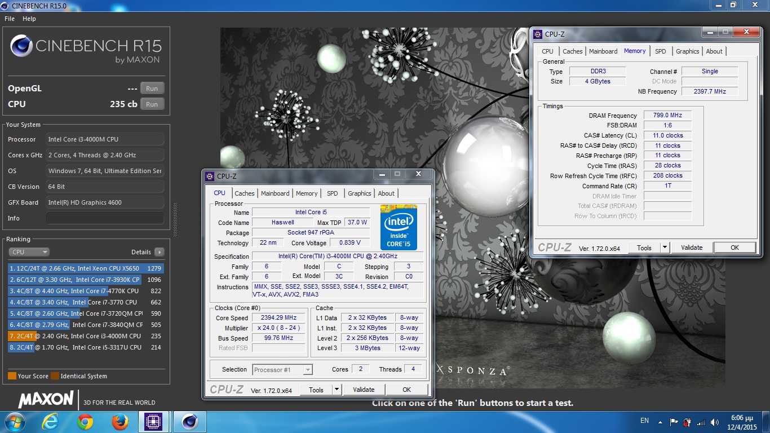
Task: Open the network signal tray icon
Action: pyautogui.click(x=701, y=422)
